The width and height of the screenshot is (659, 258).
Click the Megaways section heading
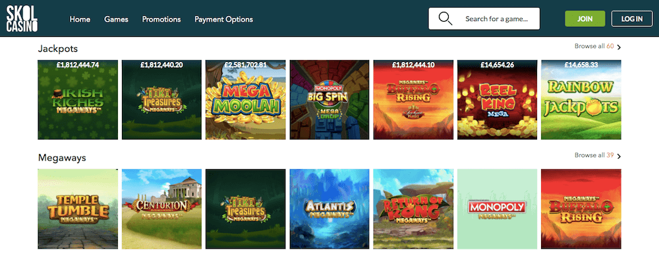point(62,158)
